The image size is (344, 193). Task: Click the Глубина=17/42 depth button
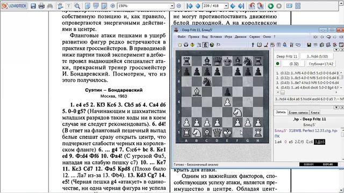point(321,64)
